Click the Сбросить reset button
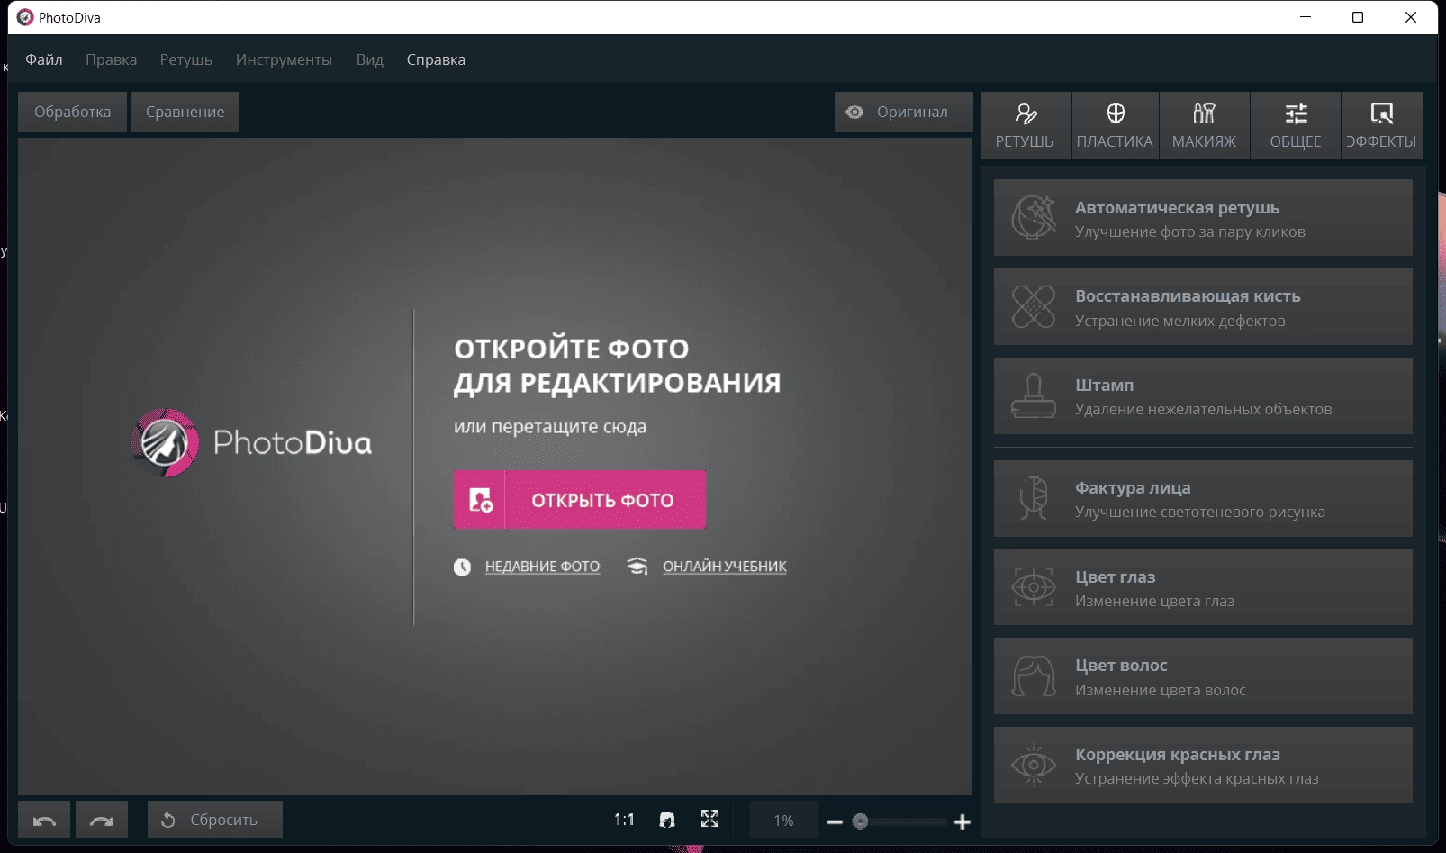 (215, 820)
